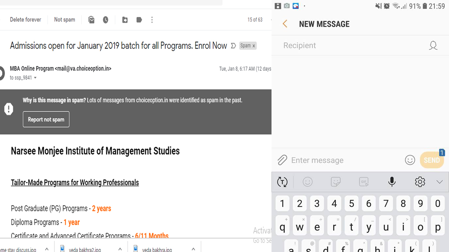Open downloaded file veda bakhra2.jpg
Screen dimensions: 449x252
pos(84,250)
